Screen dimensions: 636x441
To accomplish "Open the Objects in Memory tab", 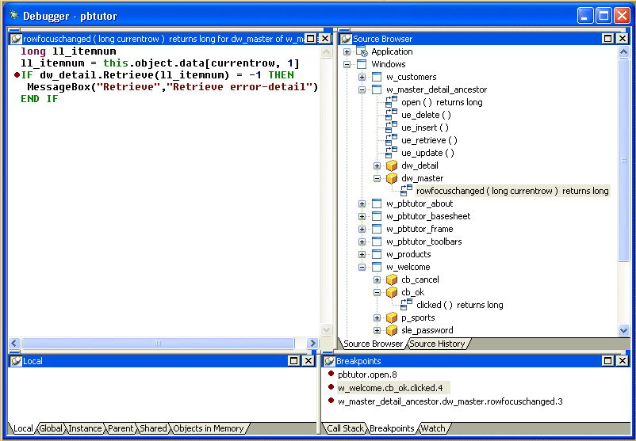I will click(209, 428).
